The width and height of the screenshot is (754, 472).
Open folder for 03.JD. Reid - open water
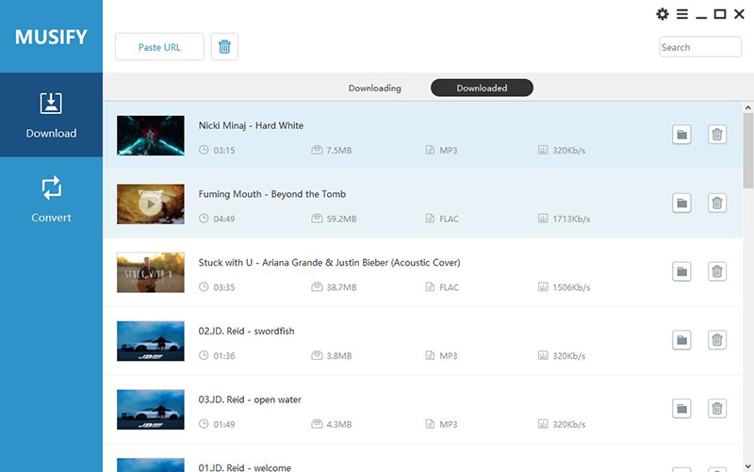(x=681, y=409)
